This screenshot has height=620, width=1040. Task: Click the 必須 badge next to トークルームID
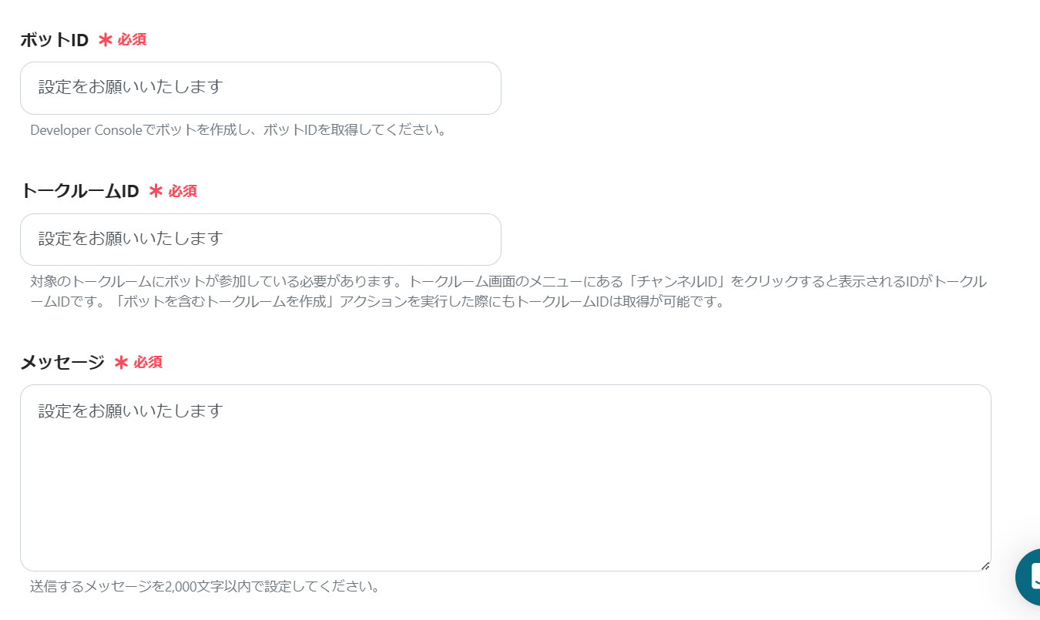183,191
